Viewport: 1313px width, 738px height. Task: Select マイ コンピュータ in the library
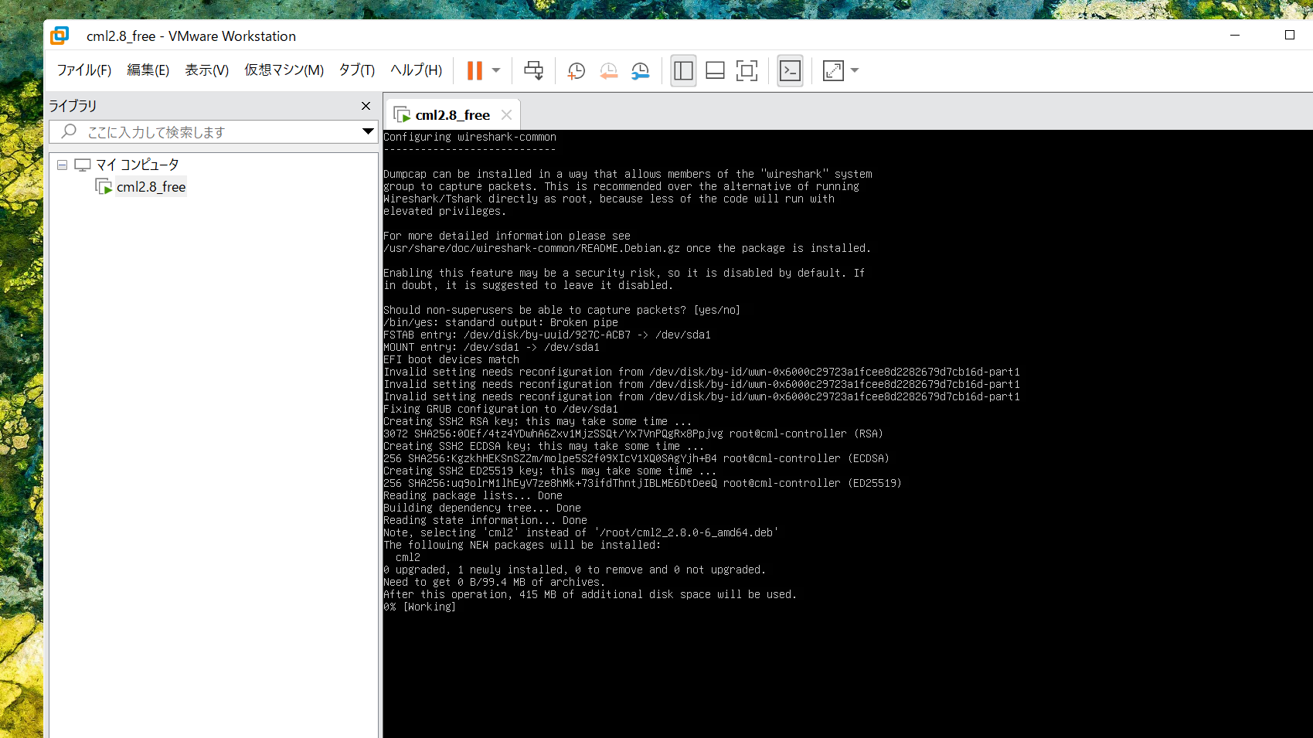point(138,165)
